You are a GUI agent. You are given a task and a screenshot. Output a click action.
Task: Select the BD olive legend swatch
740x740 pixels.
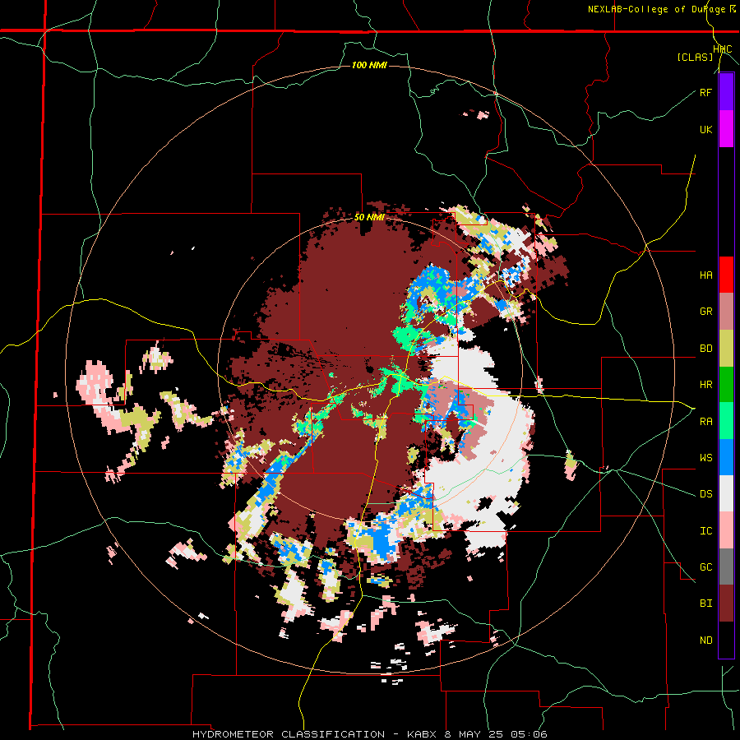click(726, 349)
